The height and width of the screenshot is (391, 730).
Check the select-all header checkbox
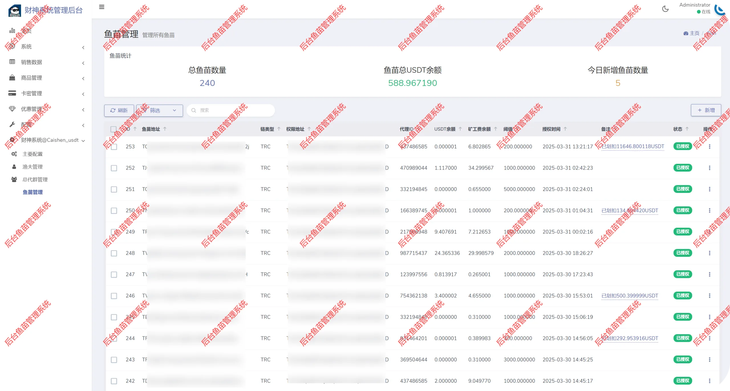[113, 129]
